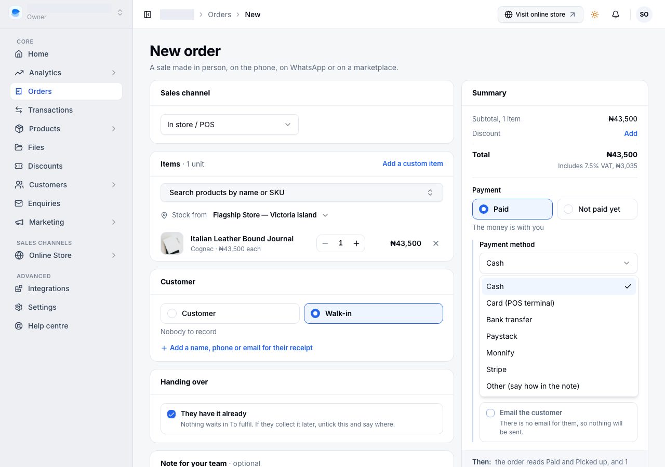Image resolution: width=665 pixels, height=467 pixels.
Task: Click the Home house icon
Action: [19, 54]
